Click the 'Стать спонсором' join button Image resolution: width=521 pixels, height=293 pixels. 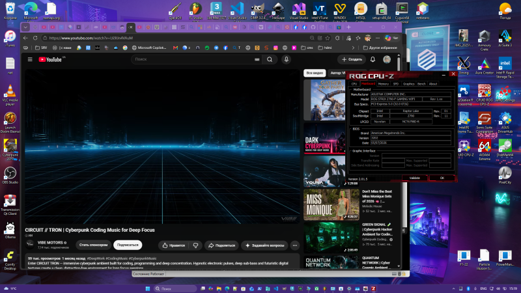click(93, 245)
